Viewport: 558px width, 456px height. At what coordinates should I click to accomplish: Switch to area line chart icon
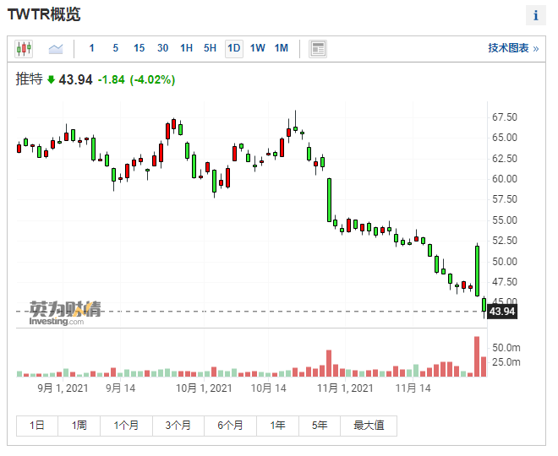56,48
